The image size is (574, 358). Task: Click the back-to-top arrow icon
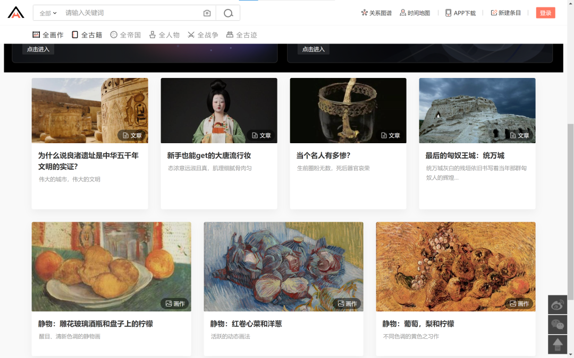557,344
